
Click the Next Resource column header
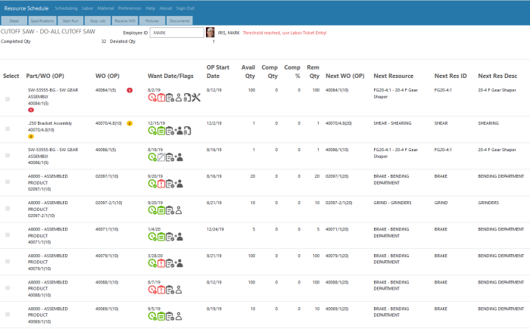pyautogui.click(x=394, y=76)
